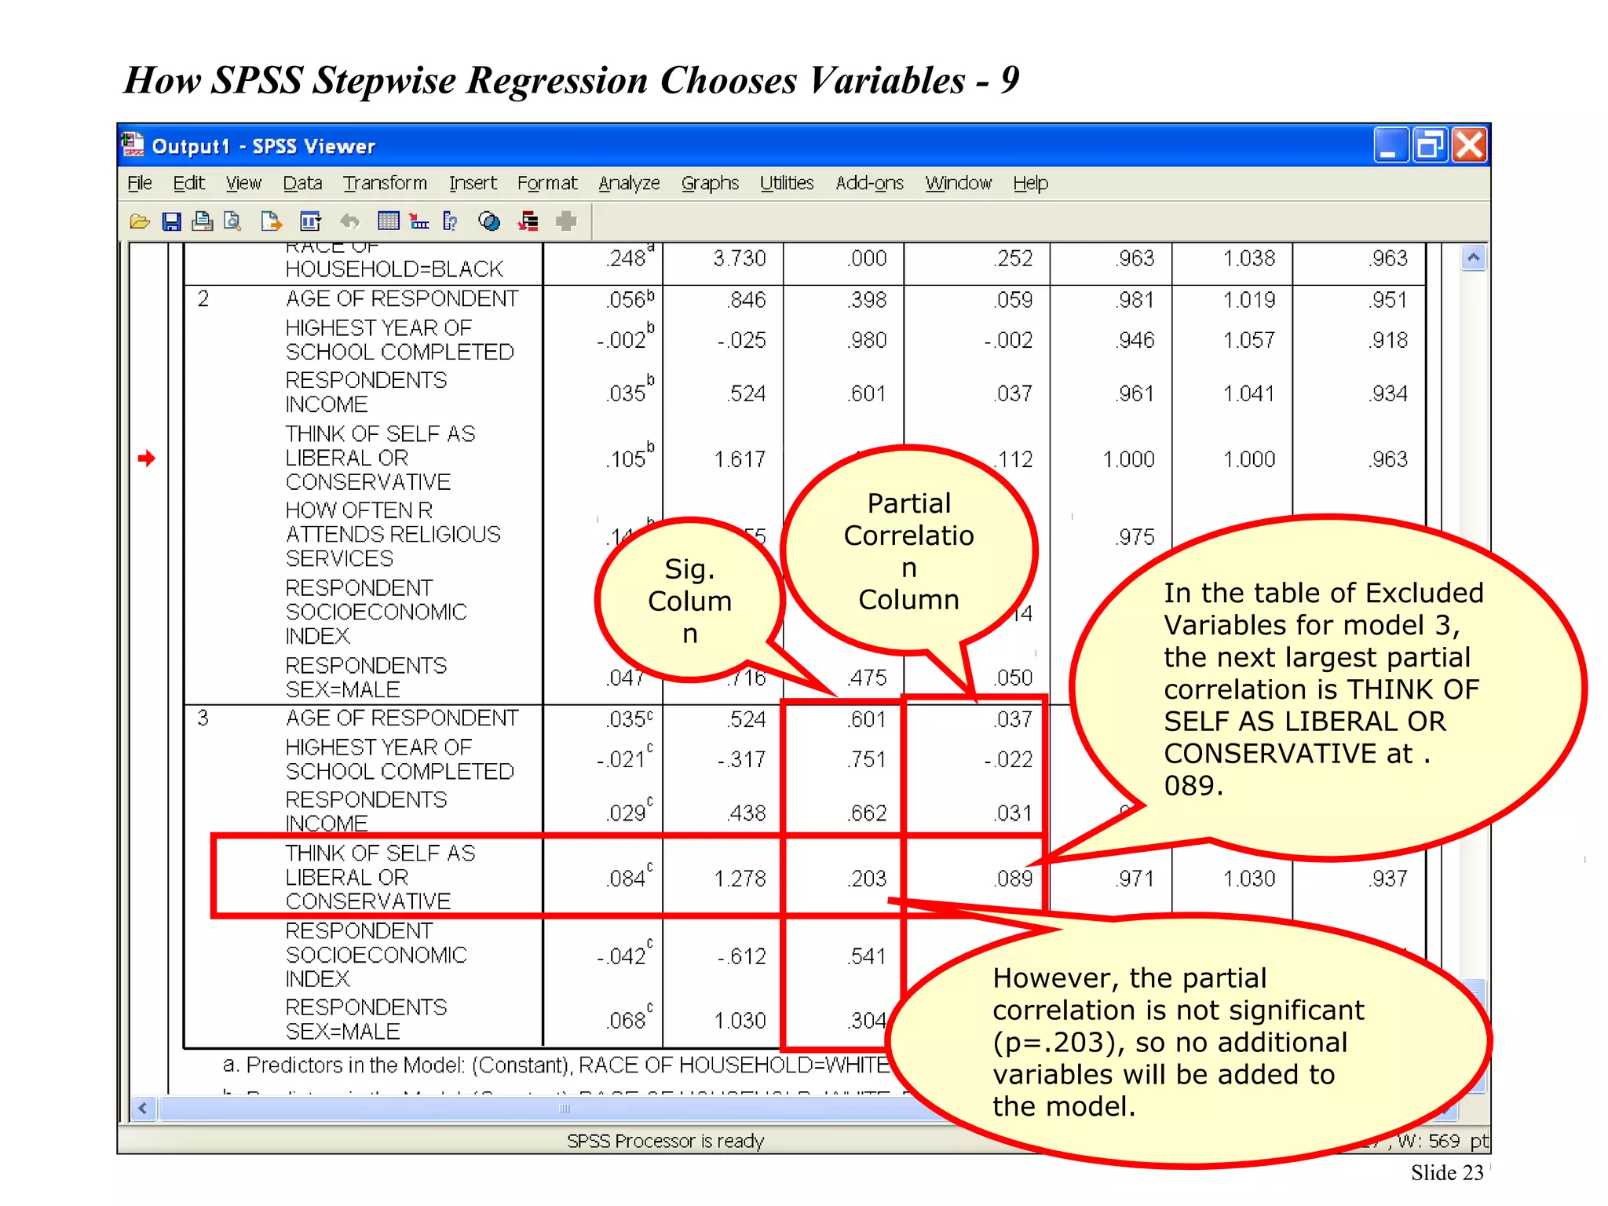
Task: Click the .751 significance cell
Action: pyautogui.click(x=868, y=759)
